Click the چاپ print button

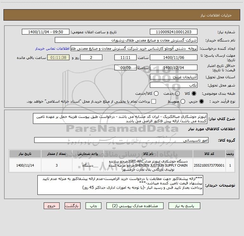[x=93, y=206]
